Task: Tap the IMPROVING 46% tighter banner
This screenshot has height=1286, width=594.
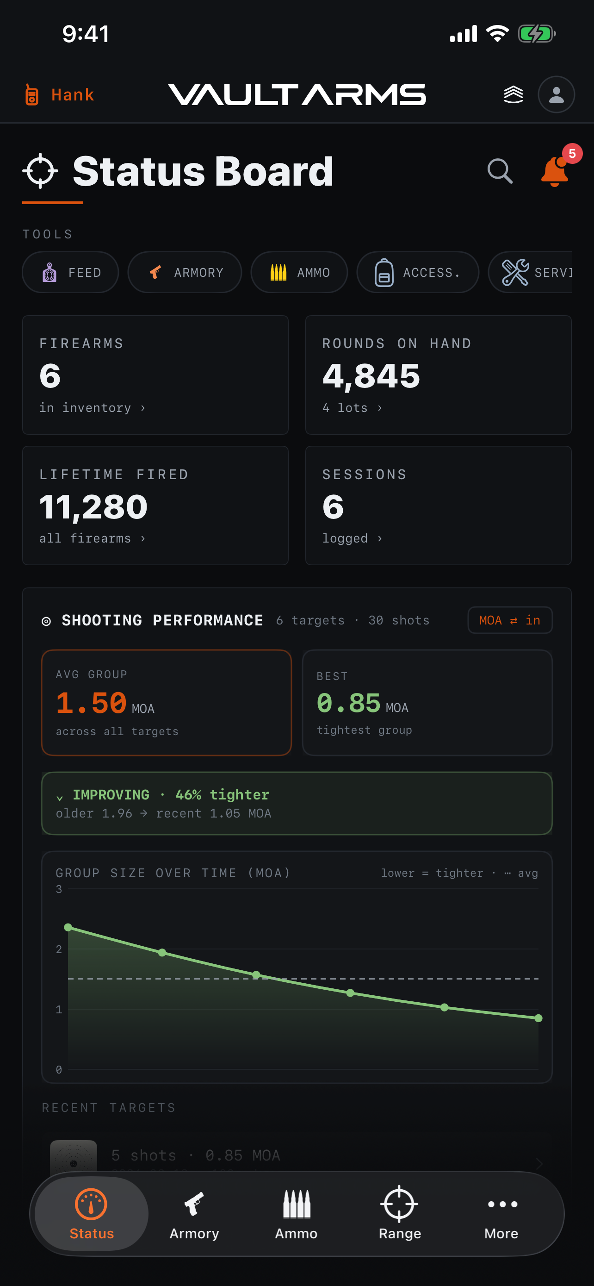Action: 297,803
